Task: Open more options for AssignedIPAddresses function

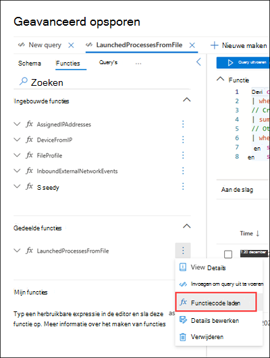Action: (x=183, y=124)
